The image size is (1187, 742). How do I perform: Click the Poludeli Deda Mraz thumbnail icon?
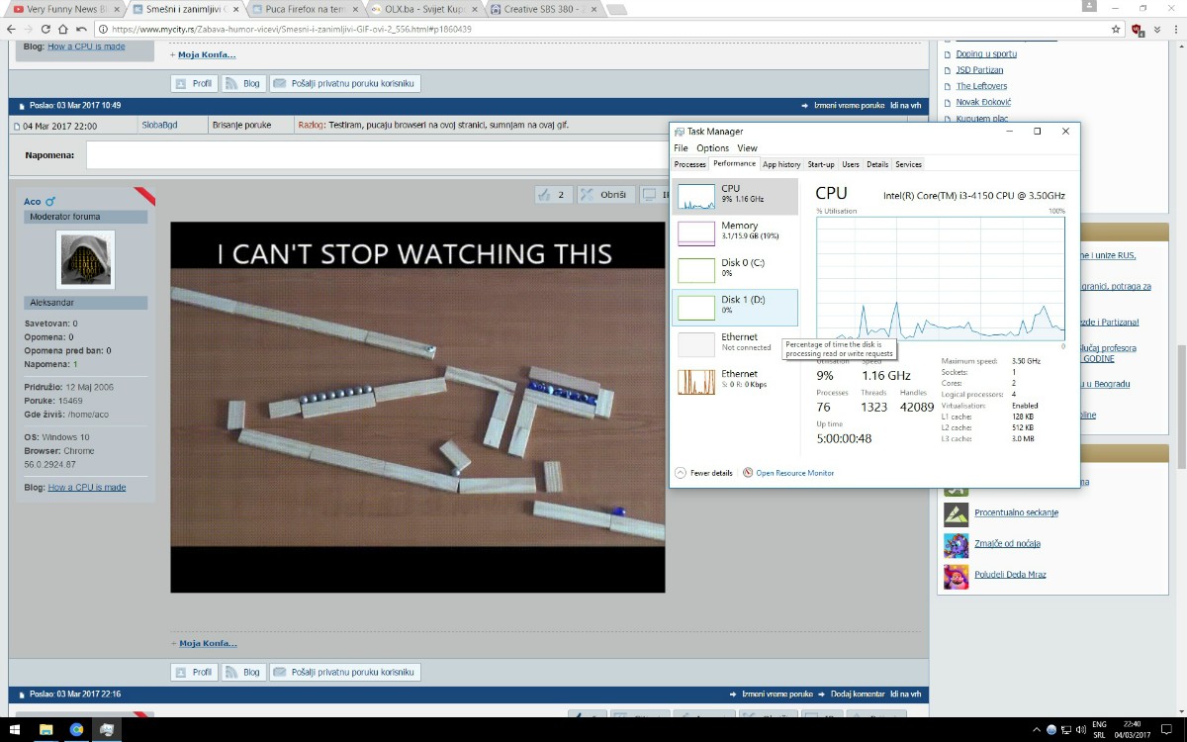click(x=956, y=576)
